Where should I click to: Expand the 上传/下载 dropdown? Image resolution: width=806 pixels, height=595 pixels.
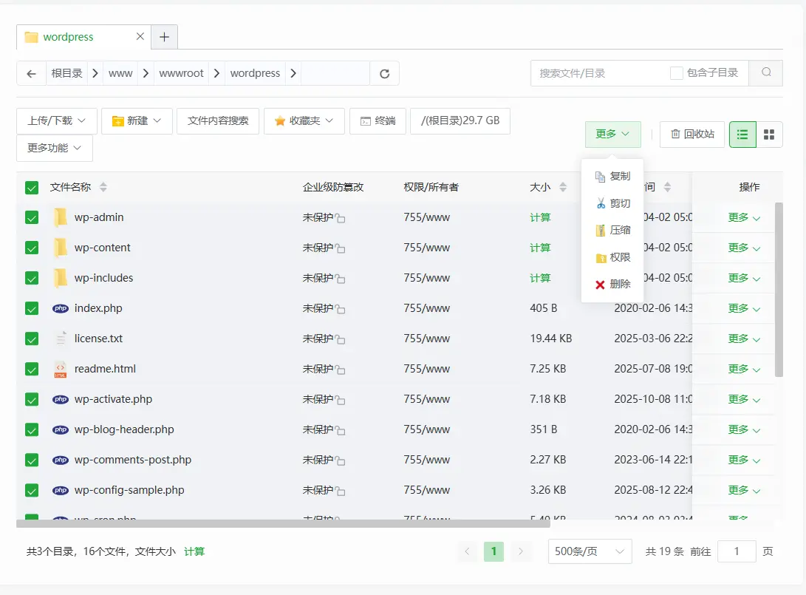pyautogui.click(x=57, y=121)
